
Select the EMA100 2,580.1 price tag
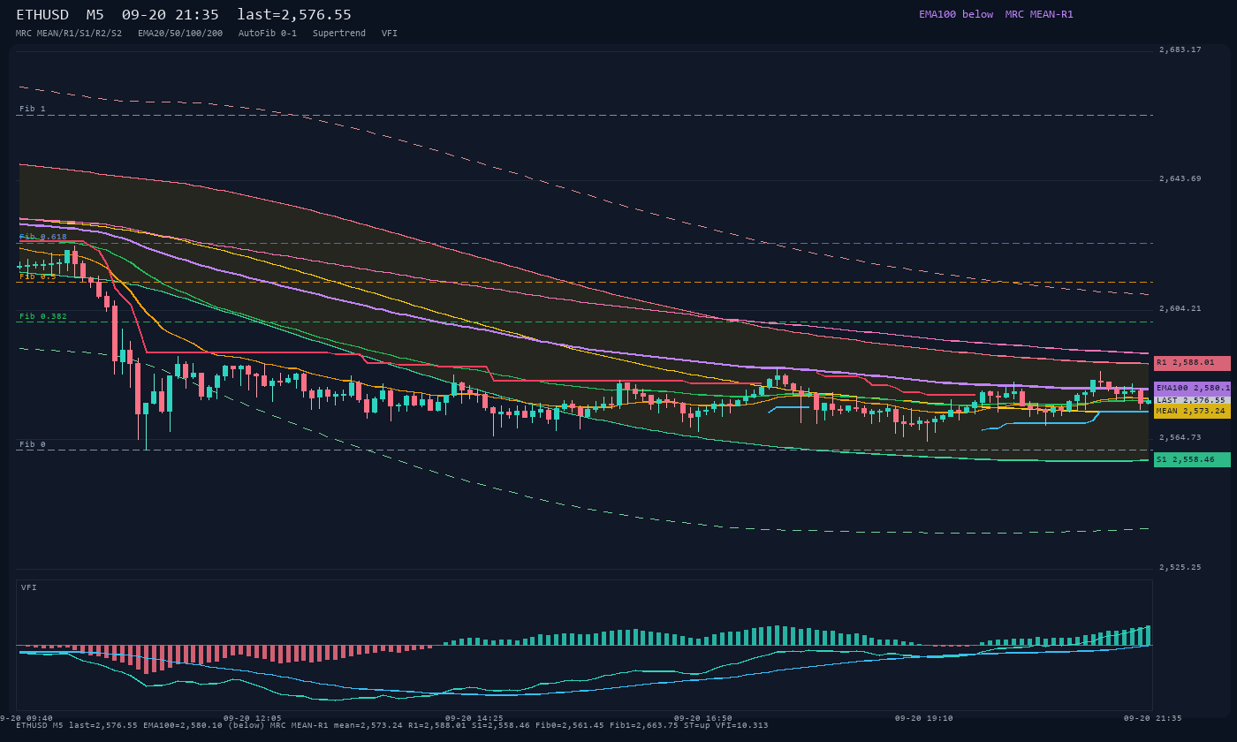point(1192,388)
